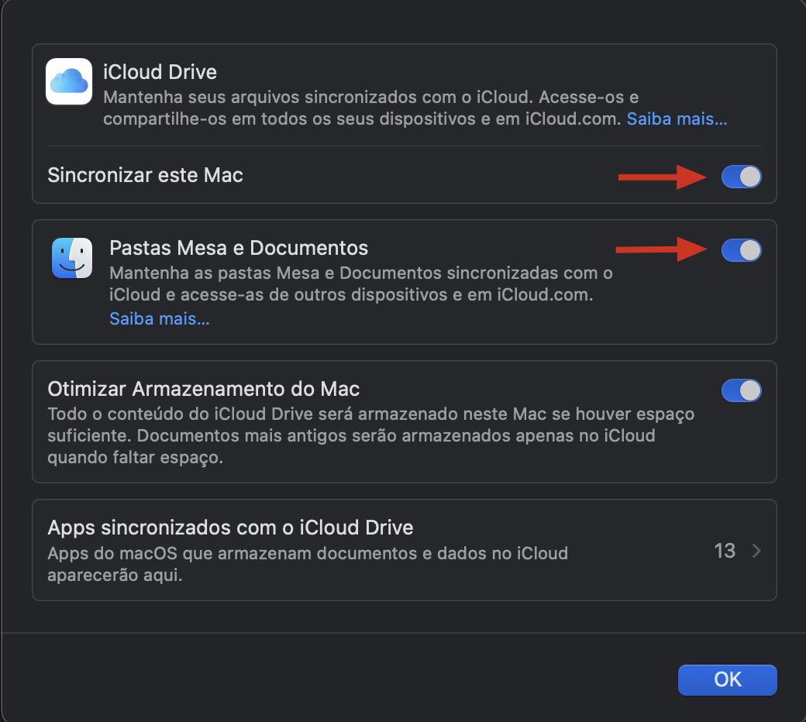Open Saiba mais under Pastas Mesa e Documentos

158,318
